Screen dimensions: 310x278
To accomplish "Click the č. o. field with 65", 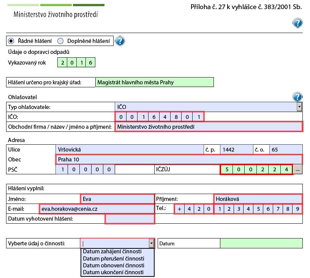I will point(286,150).
